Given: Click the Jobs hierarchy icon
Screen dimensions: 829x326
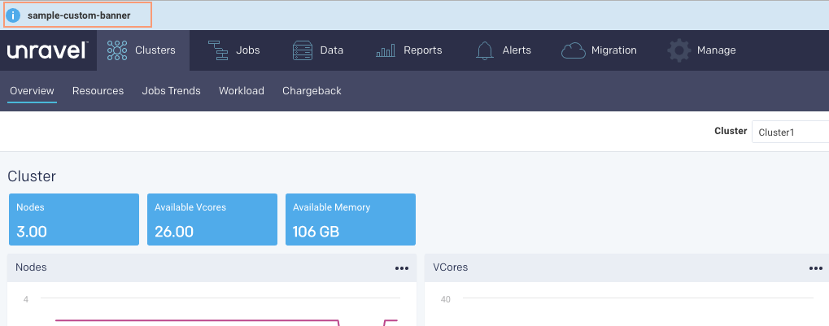Looking at the screenshot, I should pos(218,50).
